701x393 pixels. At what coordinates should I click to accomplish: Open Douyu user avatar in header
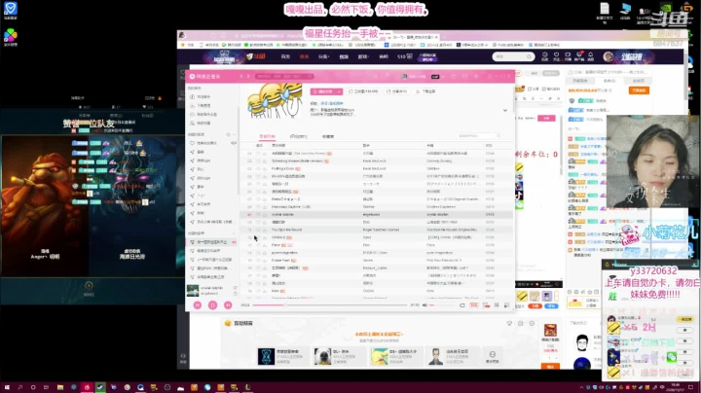point(608,56)
